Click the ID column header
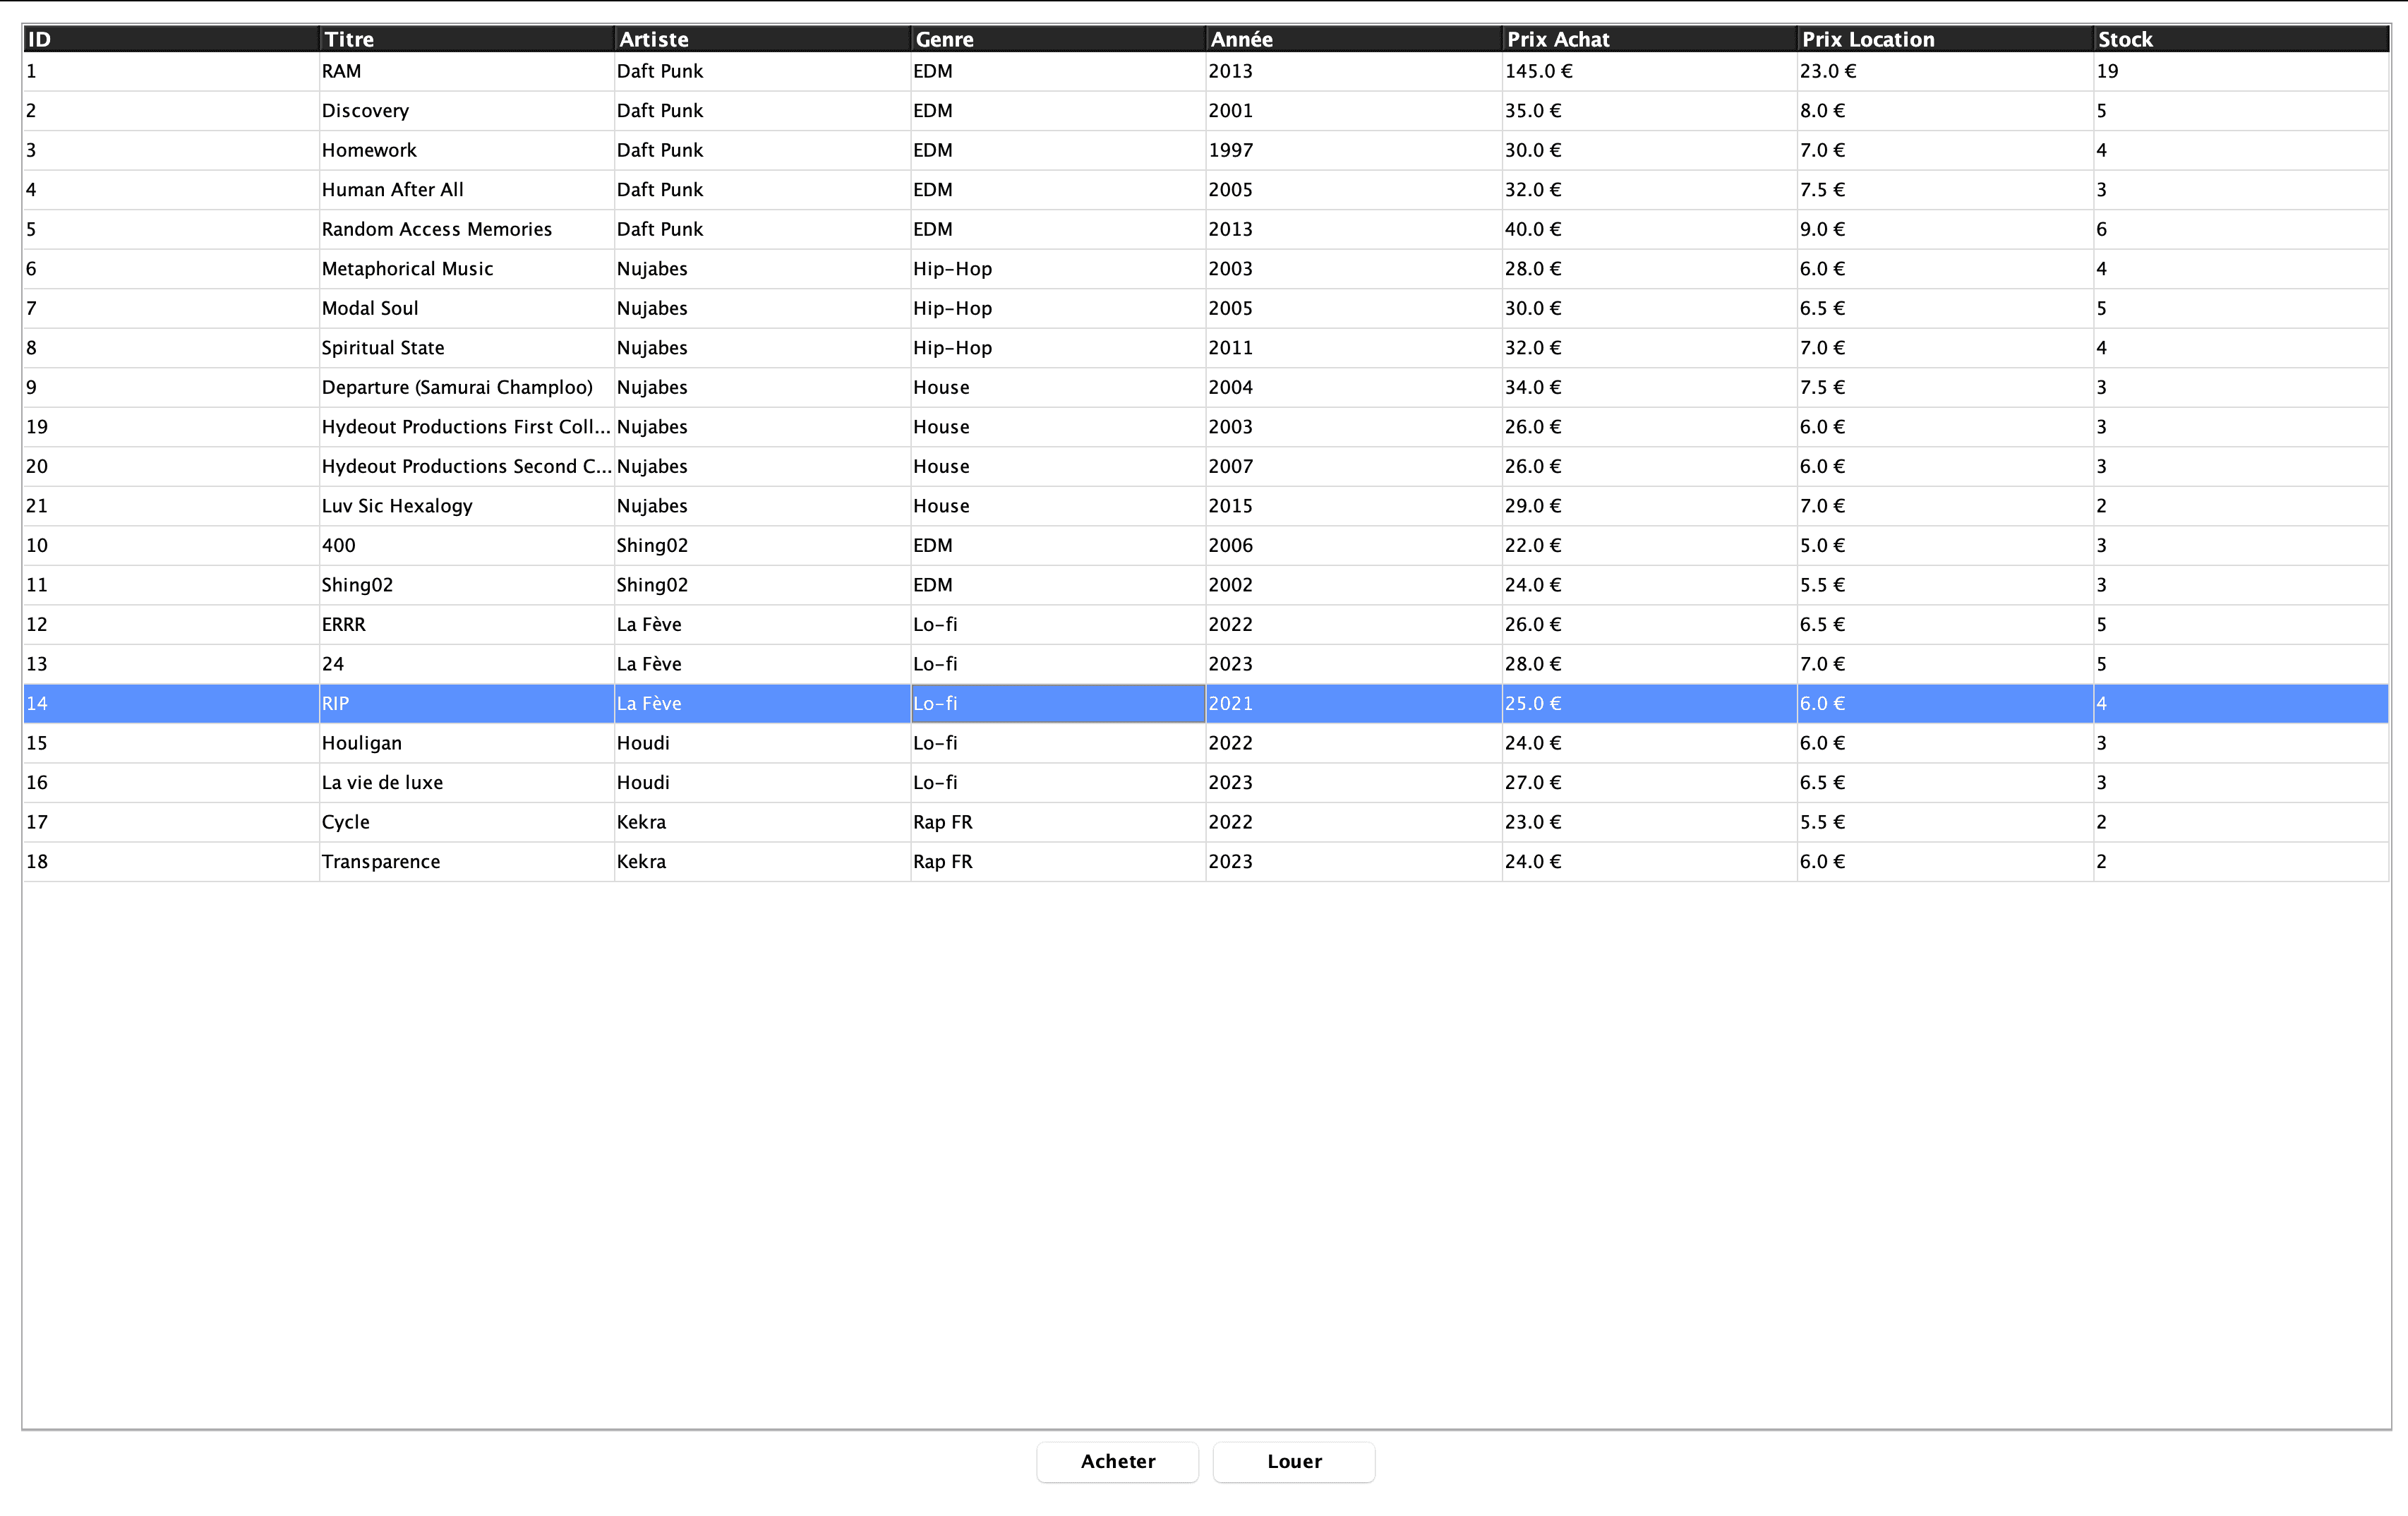 tap(170, 39)
